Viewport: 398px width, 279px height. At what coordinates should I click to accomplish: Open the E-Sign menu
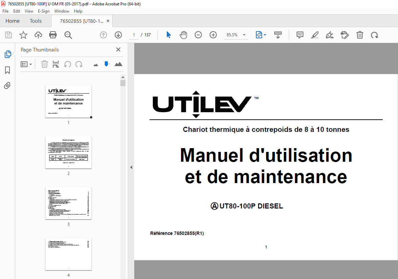(x=44, y=11)
